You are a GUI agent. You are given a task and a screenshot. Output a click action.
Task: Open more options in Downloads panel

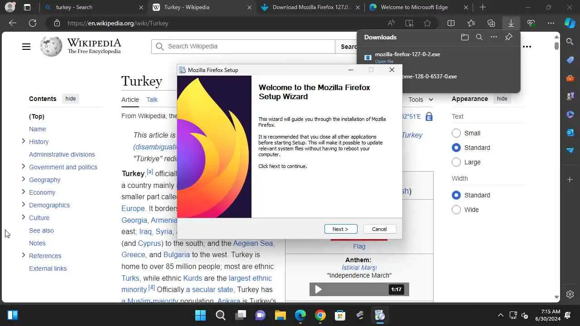[494, 37]
